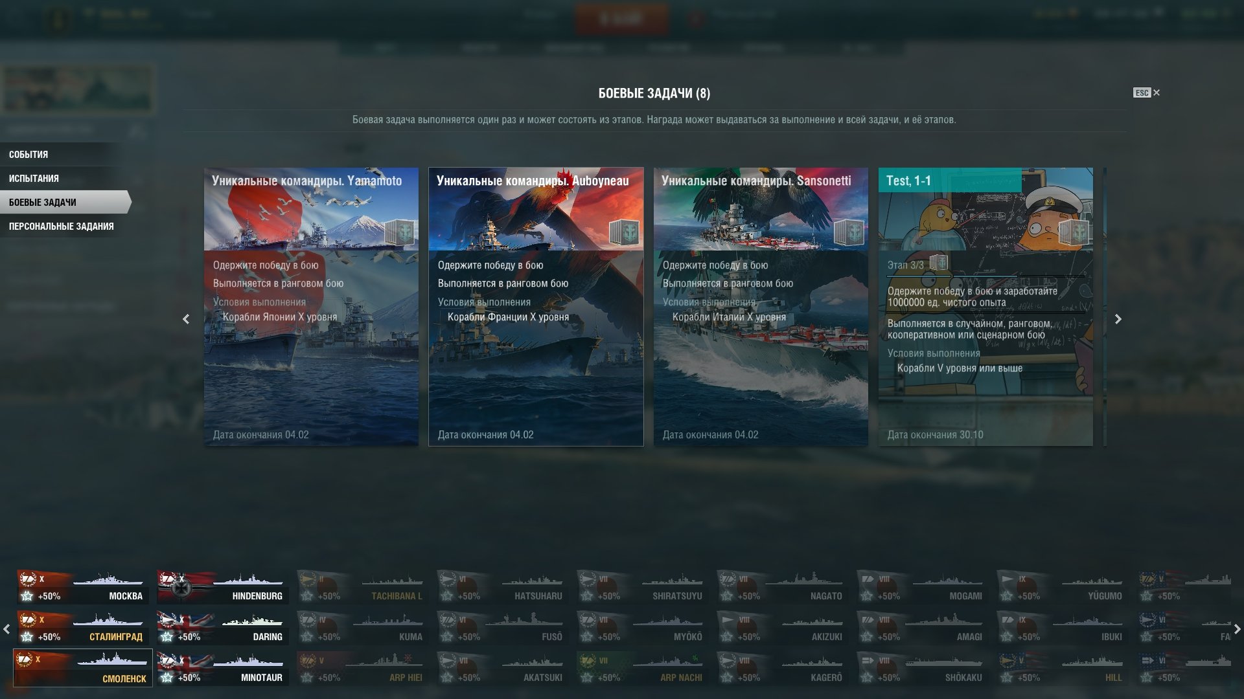Select the Daring ship in carousel

[223, 628]
